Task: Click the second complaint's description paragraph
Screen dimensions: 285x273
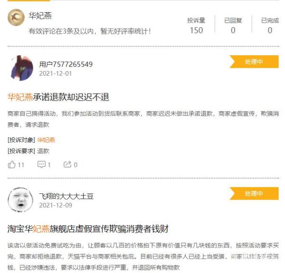Action: click(x=143, y=256)
